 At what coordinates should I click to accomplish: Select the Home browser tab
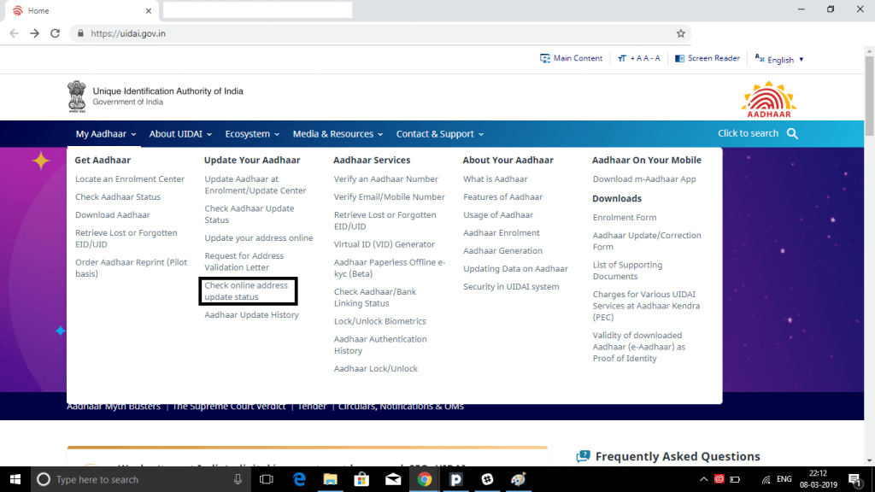[38, 10]
